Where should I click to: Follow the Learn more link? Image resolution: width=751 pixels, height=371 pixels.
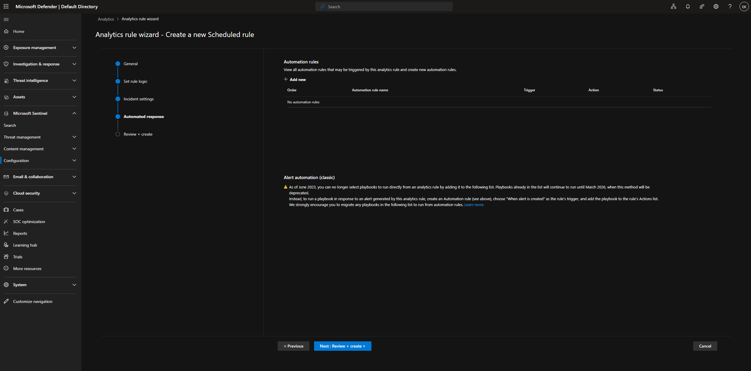474,205
